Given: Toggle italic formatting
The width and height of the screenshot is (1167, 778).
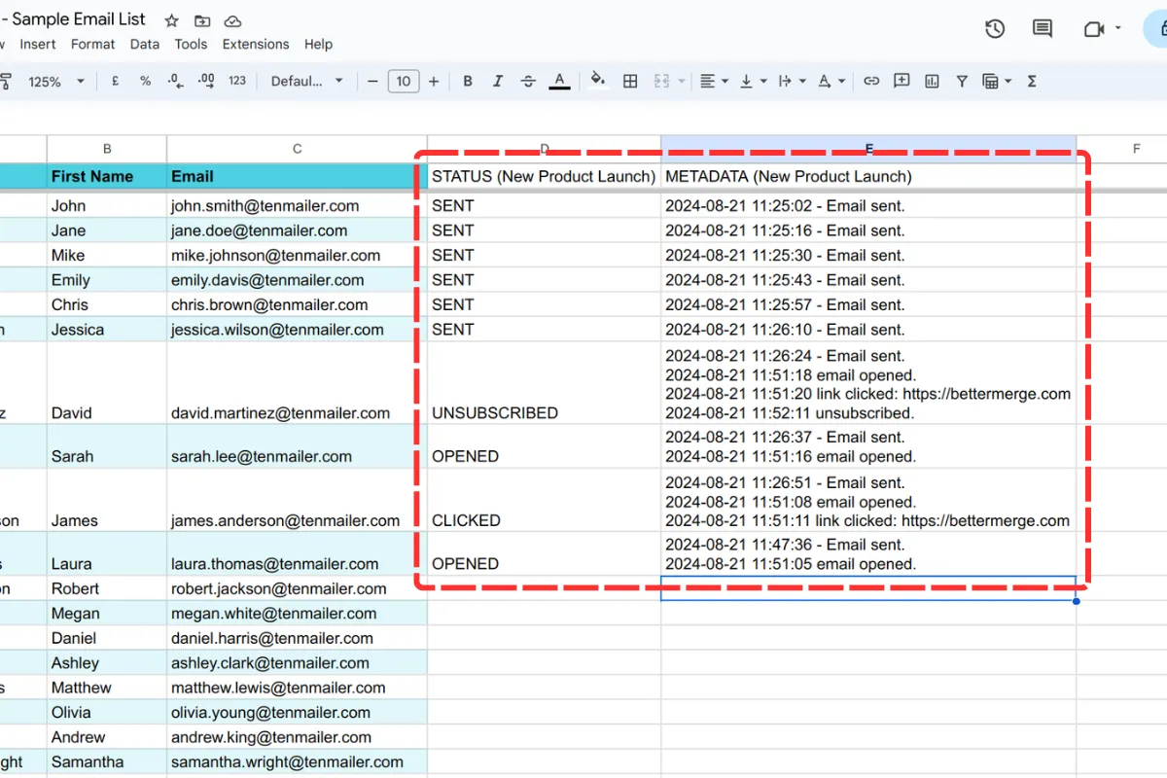Looking at the screenshot, I should 498,81.
